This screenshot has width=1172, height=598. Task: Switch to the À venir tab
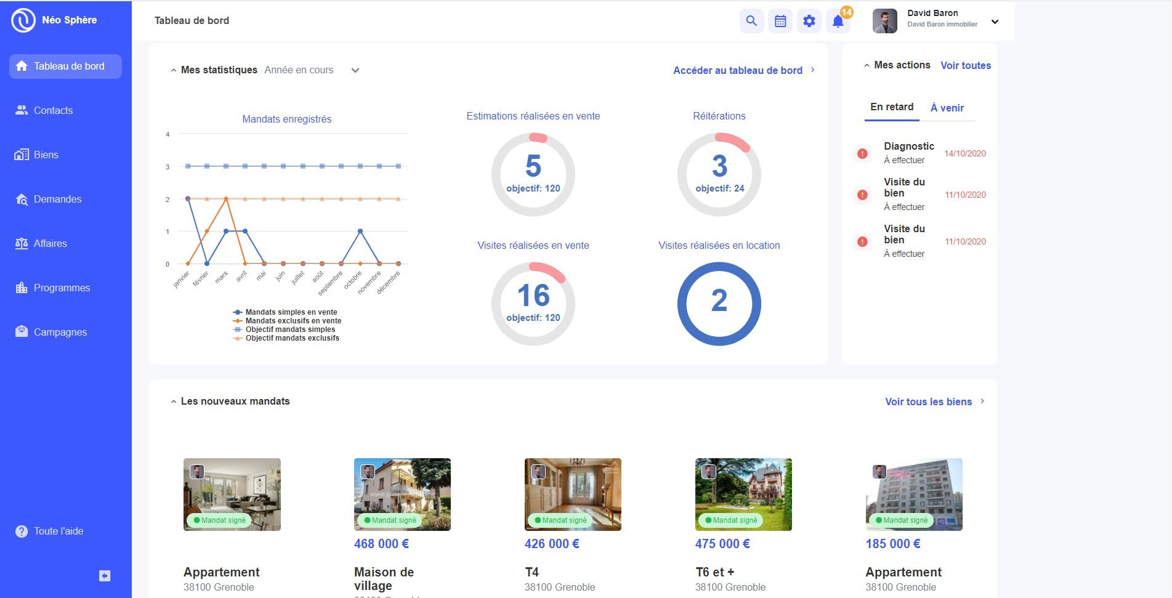pyautogui.click(x=947, y=108)
